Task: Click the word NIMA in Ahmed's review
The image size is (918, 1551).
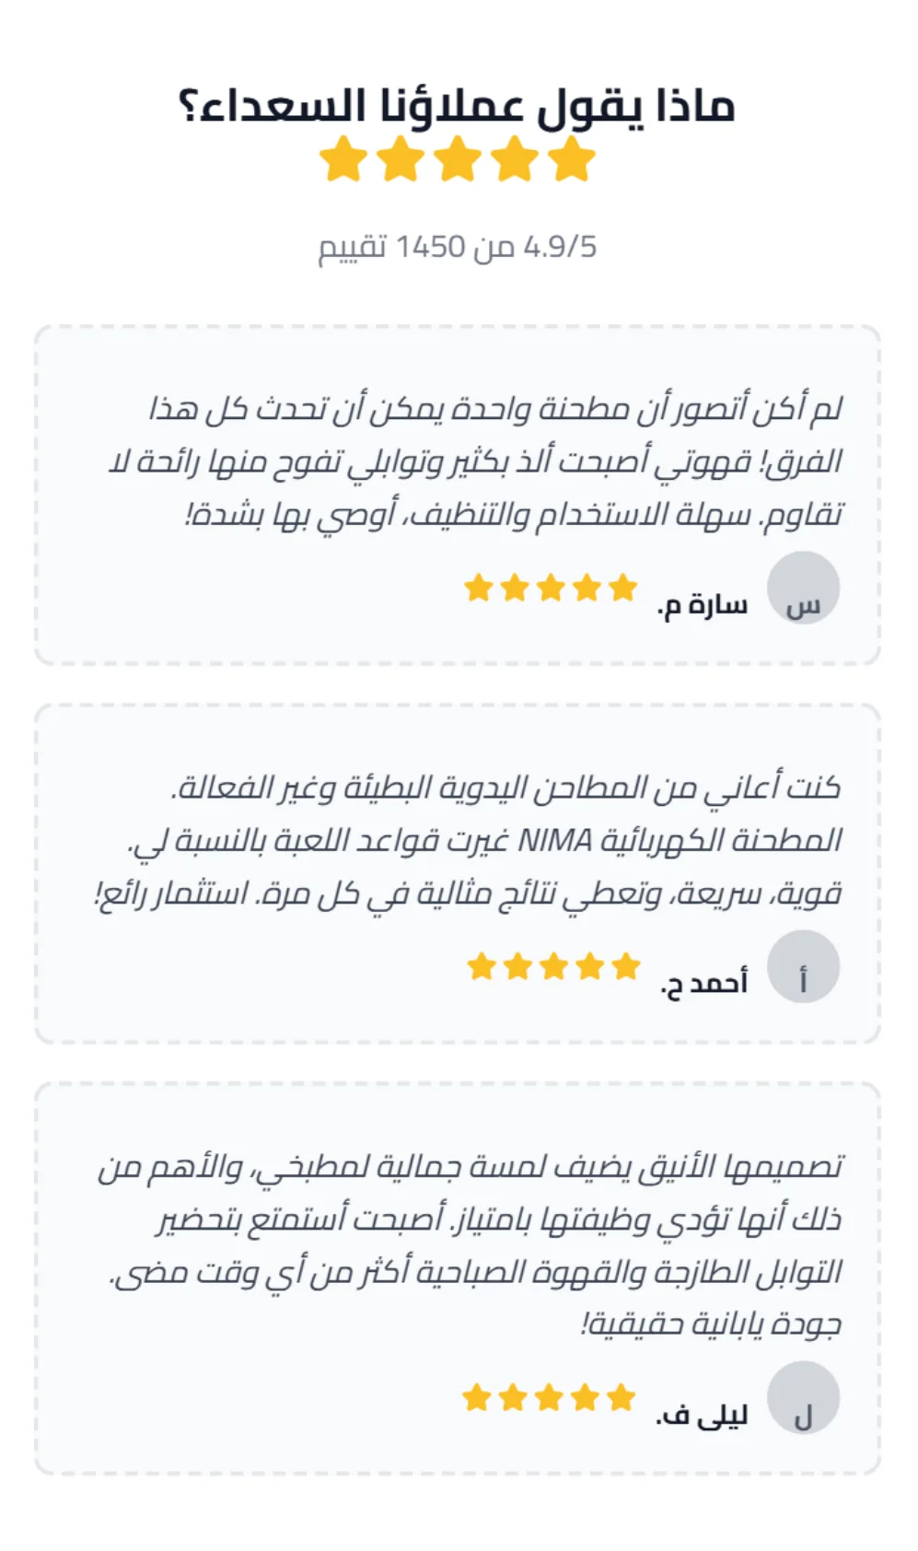Action: [554, 840]
